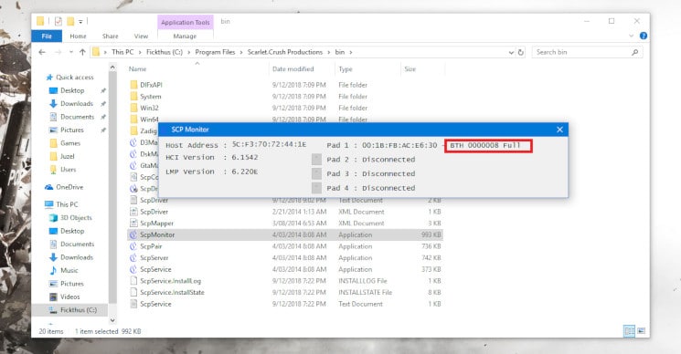Select the ScpMapper XML file
This screenshot has width=681, height=354.
[x=156, y=224]
